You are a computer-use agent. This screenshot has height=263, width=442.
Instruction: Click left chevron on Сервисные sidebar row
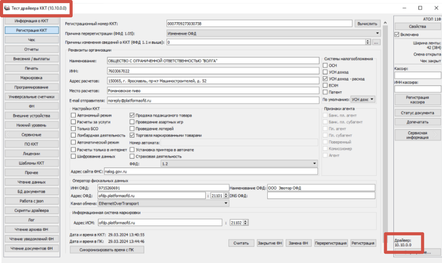[8, 135]
